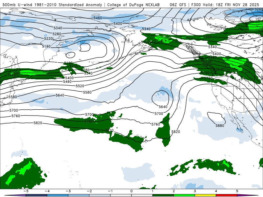Pick the dark navy colorbar segment
This screenshot has height=197, width=263.
[x=36, y=195]
